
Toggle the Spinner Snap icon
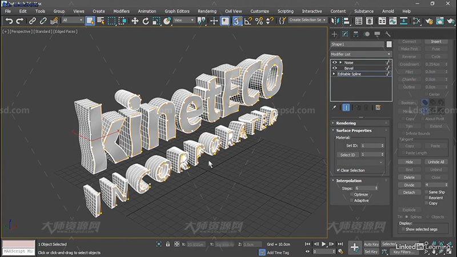pyautogui.click(x=270, y=21)
